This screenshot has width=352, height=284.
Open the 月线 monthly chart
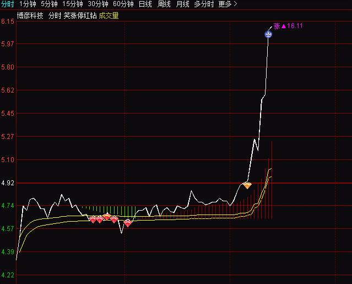(182, 4)
